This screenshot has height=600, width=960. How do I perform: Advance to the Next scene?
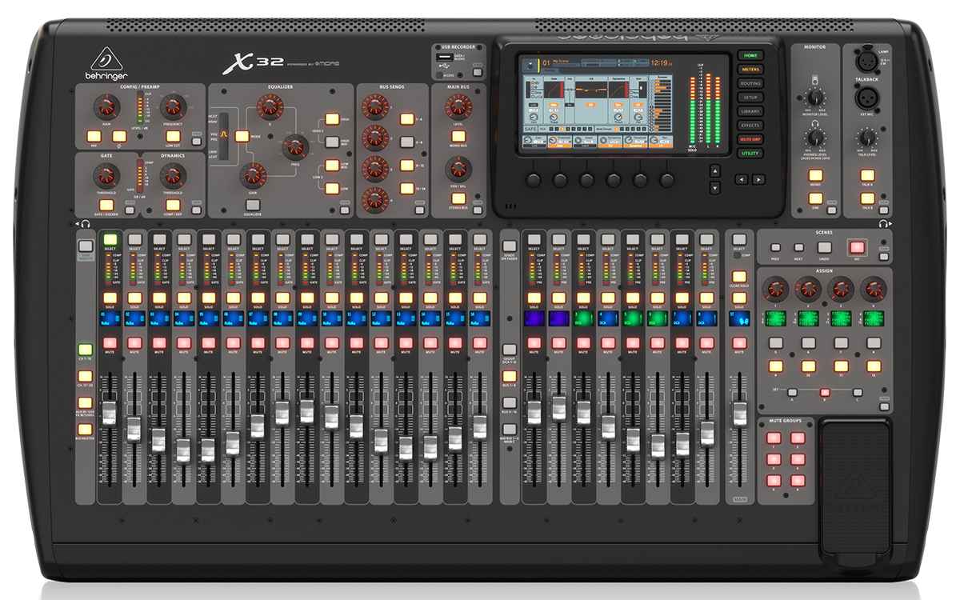798,248
